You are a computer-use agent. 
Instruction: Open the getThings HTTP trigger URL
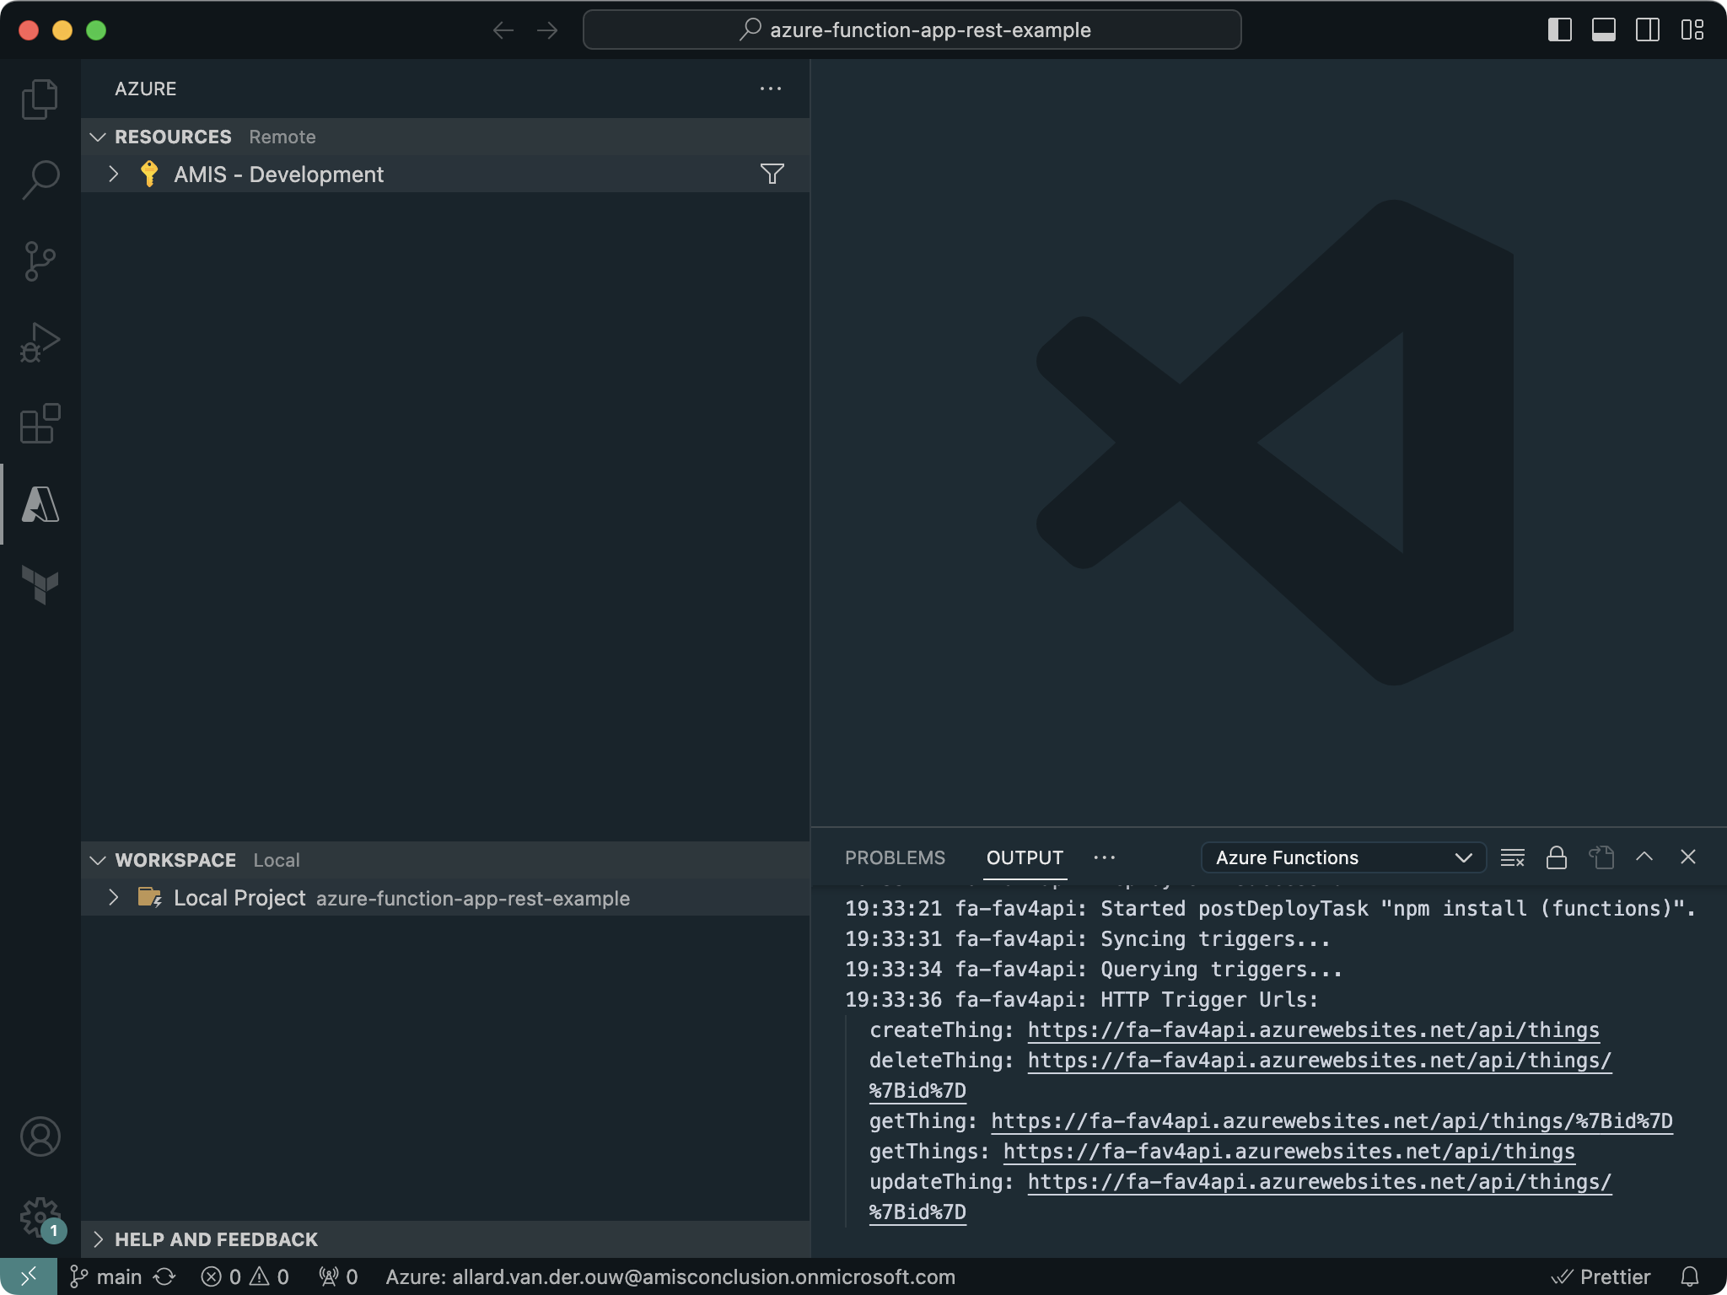click(x=1289, y=1152)
